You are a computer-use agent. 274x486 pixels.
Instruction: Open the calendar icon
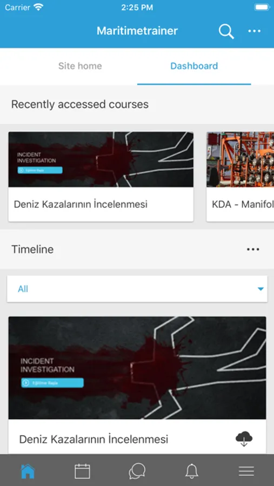coord(82,471)
